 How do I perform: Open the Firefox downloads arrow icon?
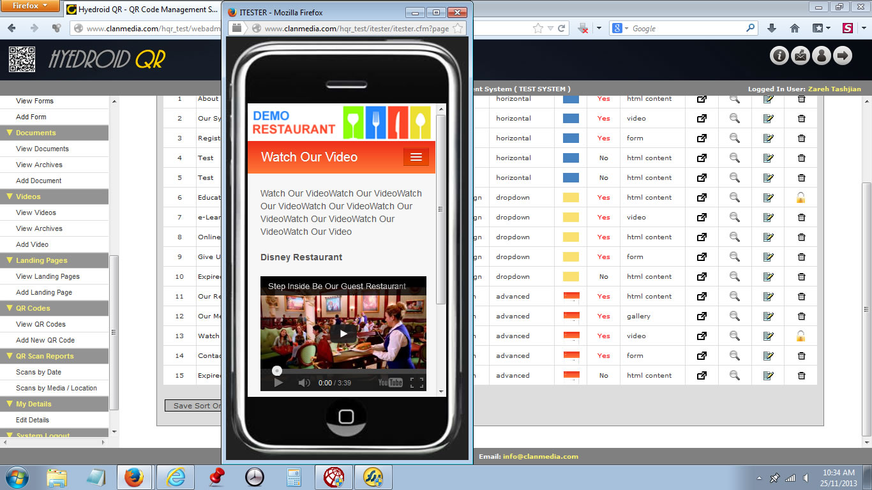[772, 28]
